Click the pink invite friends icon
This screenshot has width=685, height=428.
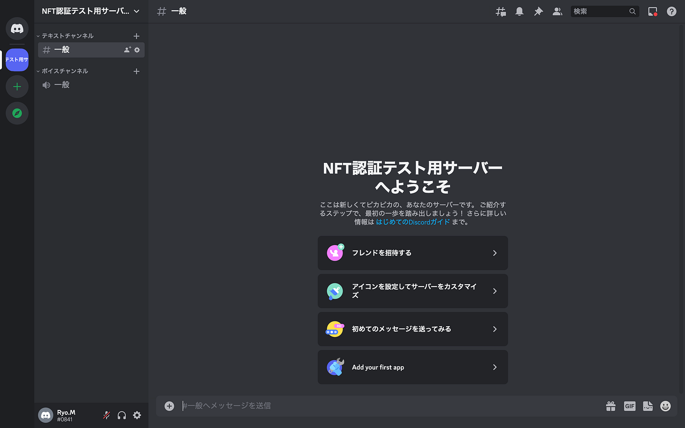pyautogui.click(x=335, y=252)
